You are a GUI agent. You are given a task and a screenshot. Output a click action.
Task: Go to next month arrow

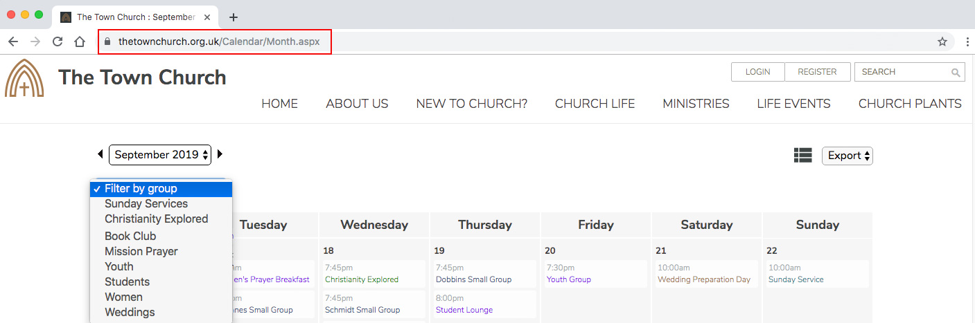220,154
